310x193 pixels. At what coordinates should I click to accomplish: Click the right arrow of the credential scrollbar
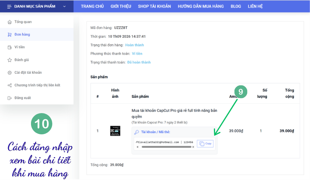(193, 147)
